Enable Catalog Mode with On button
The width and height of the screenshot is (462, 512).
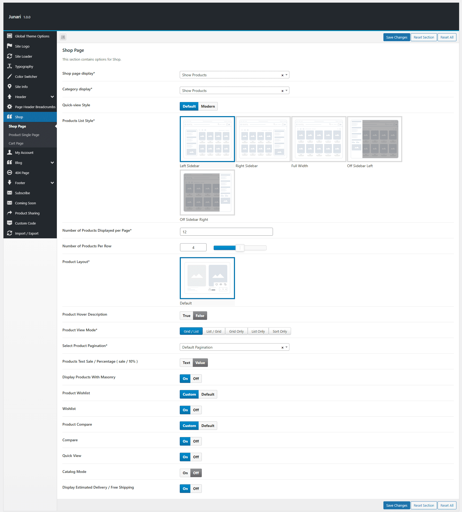click(185, 473)
